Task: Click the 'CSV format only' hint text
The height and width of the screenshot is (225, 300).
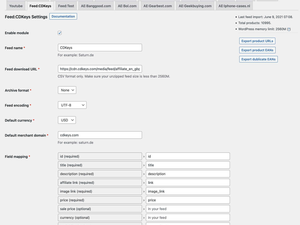Action: [x=114, y=76]
